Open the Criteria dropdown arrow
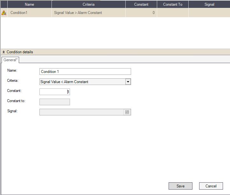The image size is (230, 195). pos(128,82)
